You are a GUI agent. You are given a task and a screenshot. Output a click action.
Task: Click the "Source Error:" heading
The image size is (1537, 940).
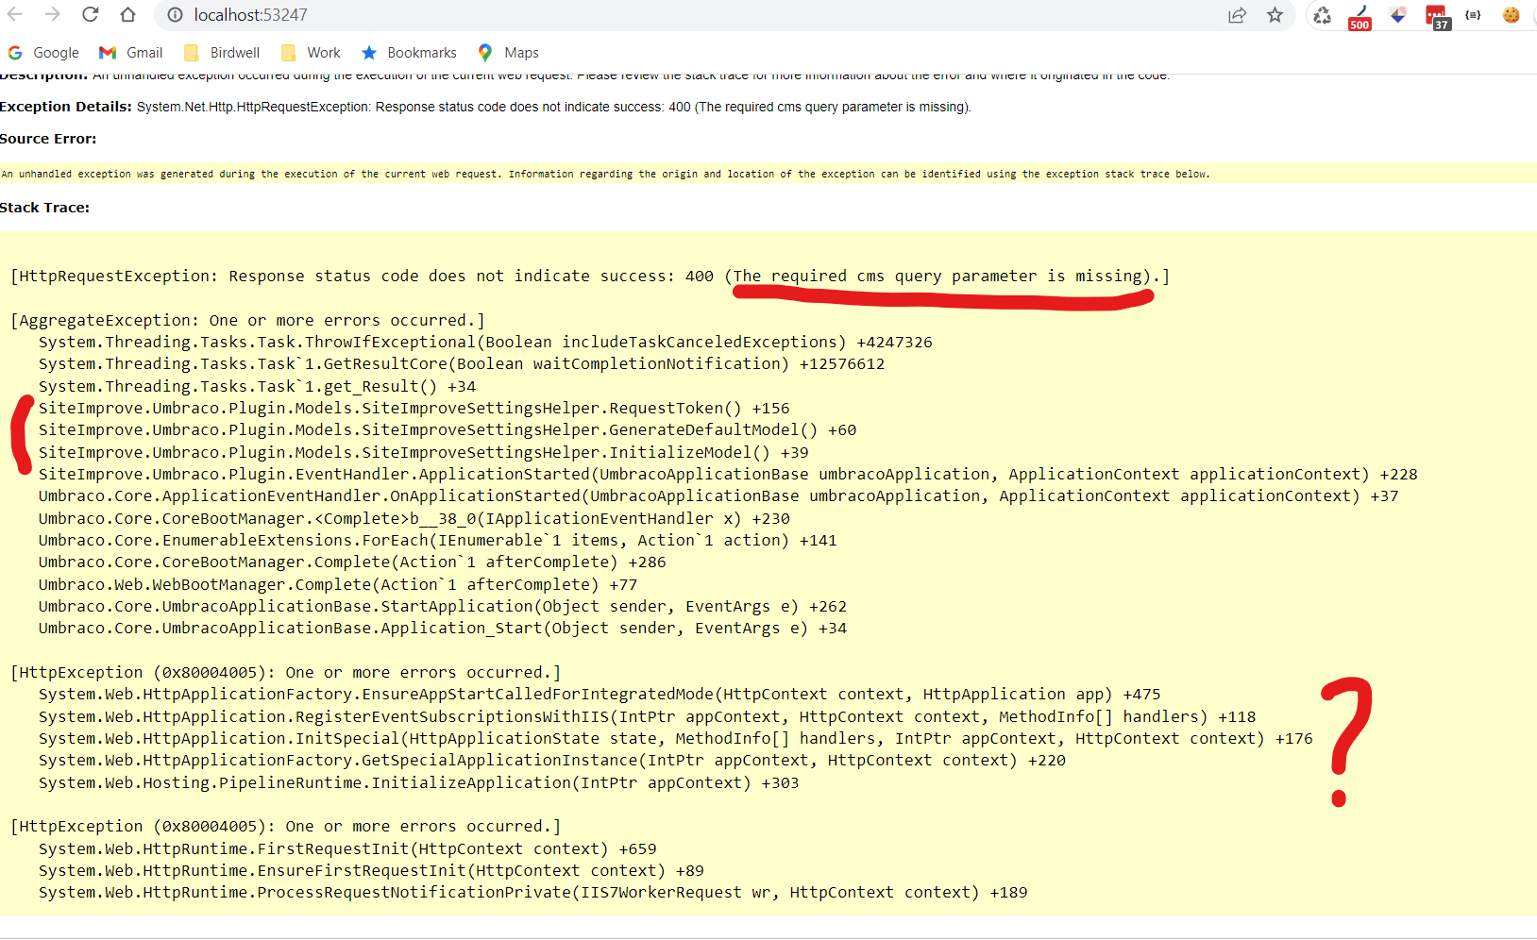click(48, 139)
